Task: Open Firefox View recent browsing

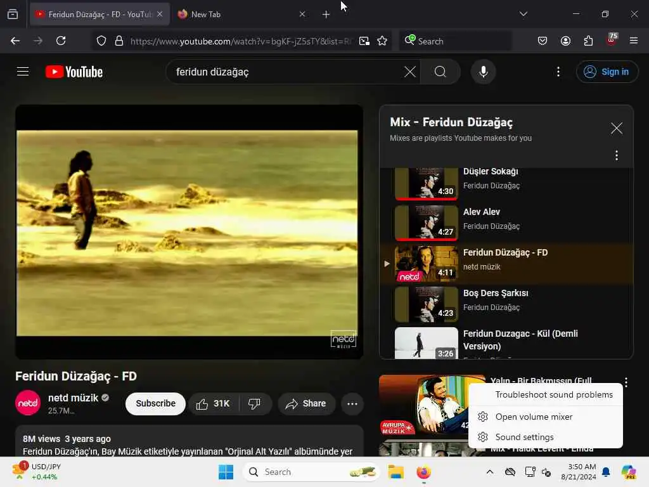Action: 13,15
